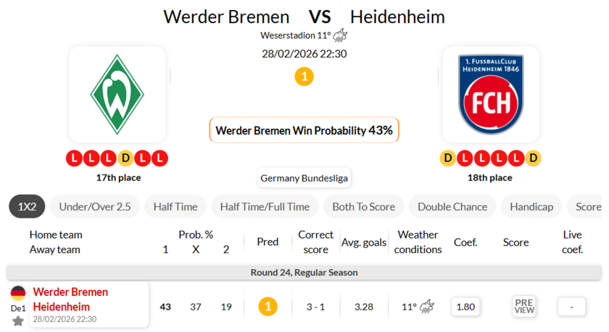Select the Handicap tab
Image resolution: width=609 pixels, height=332 pixels.
pos(531,207)
